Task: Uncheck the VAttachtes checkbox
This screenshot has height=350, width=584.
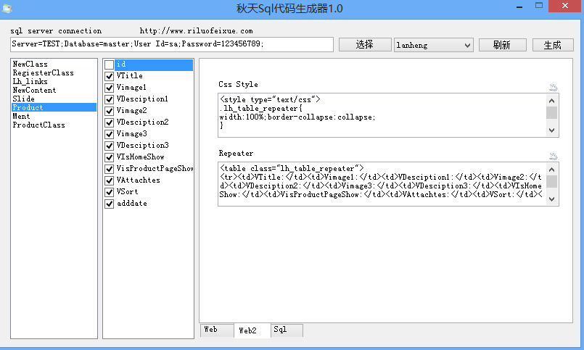Action: click(x=109, y=180)
